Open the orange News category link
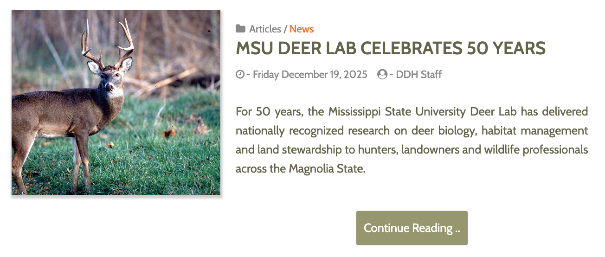605x257 pixels. click(x=302, y=29)
